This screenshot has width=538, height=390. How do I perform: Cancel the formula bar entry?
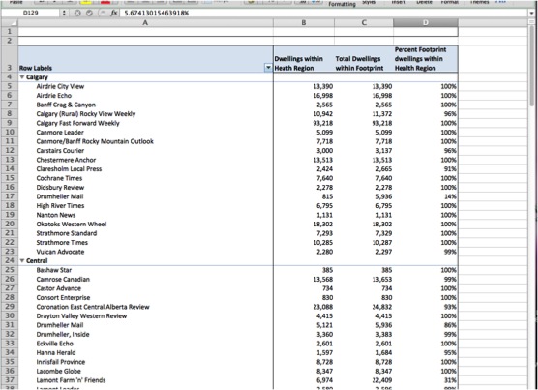[x=77, y=13]
